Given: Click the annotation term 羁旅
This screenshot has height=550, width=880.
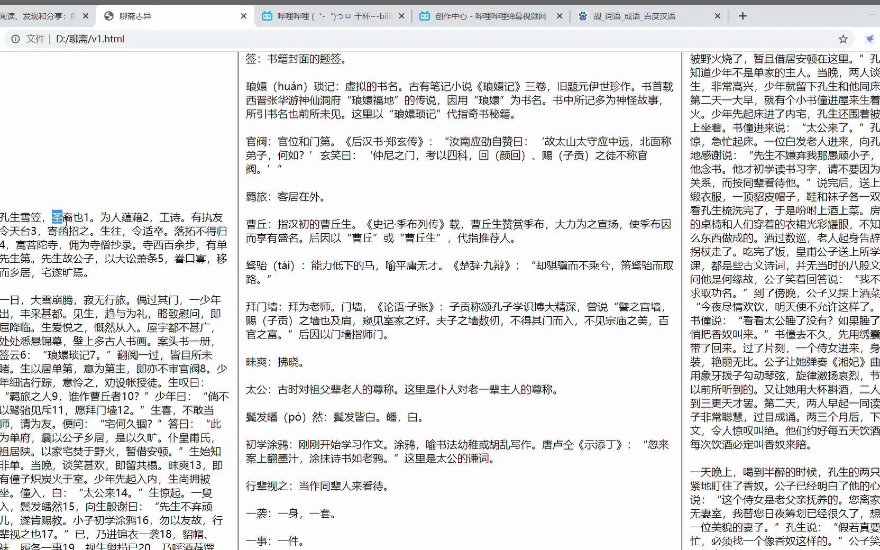Looking at the screenshot, I should pos(256,197).
